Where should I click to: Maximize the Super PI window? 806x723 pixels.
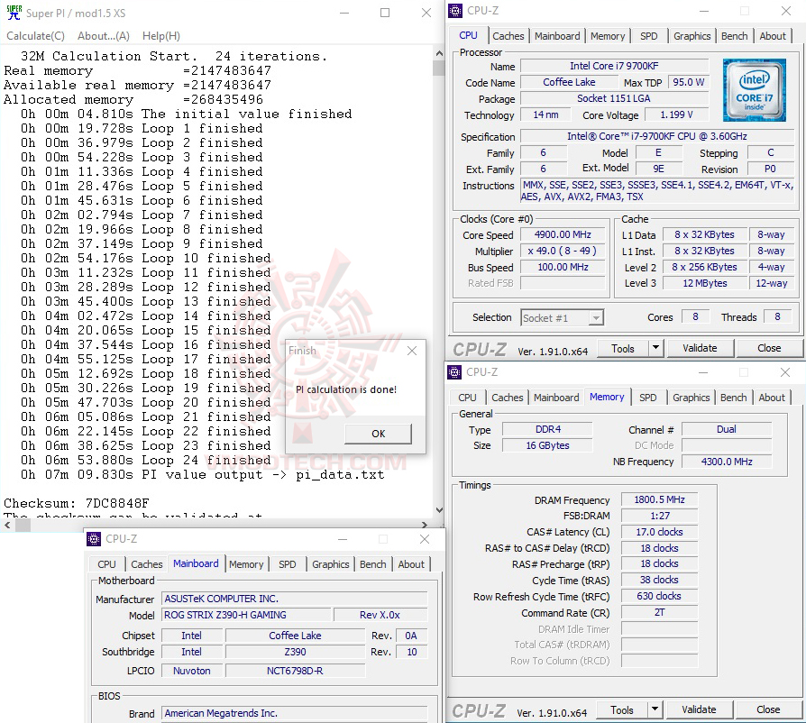click(385, 13)
